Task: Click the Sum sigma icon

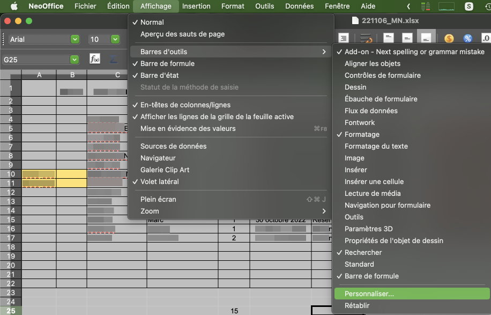Action: (x=114, y=59)
